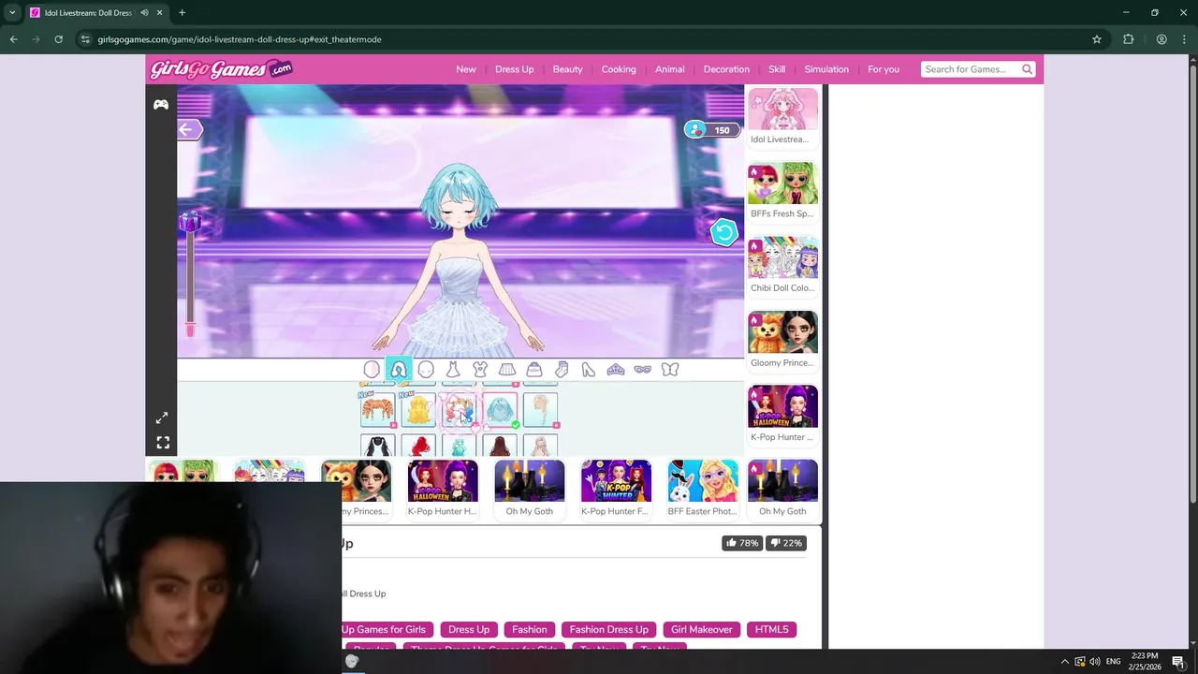Open the Decoration menu
Screen dimensions: 1198x674
click(x=726, y=69)
